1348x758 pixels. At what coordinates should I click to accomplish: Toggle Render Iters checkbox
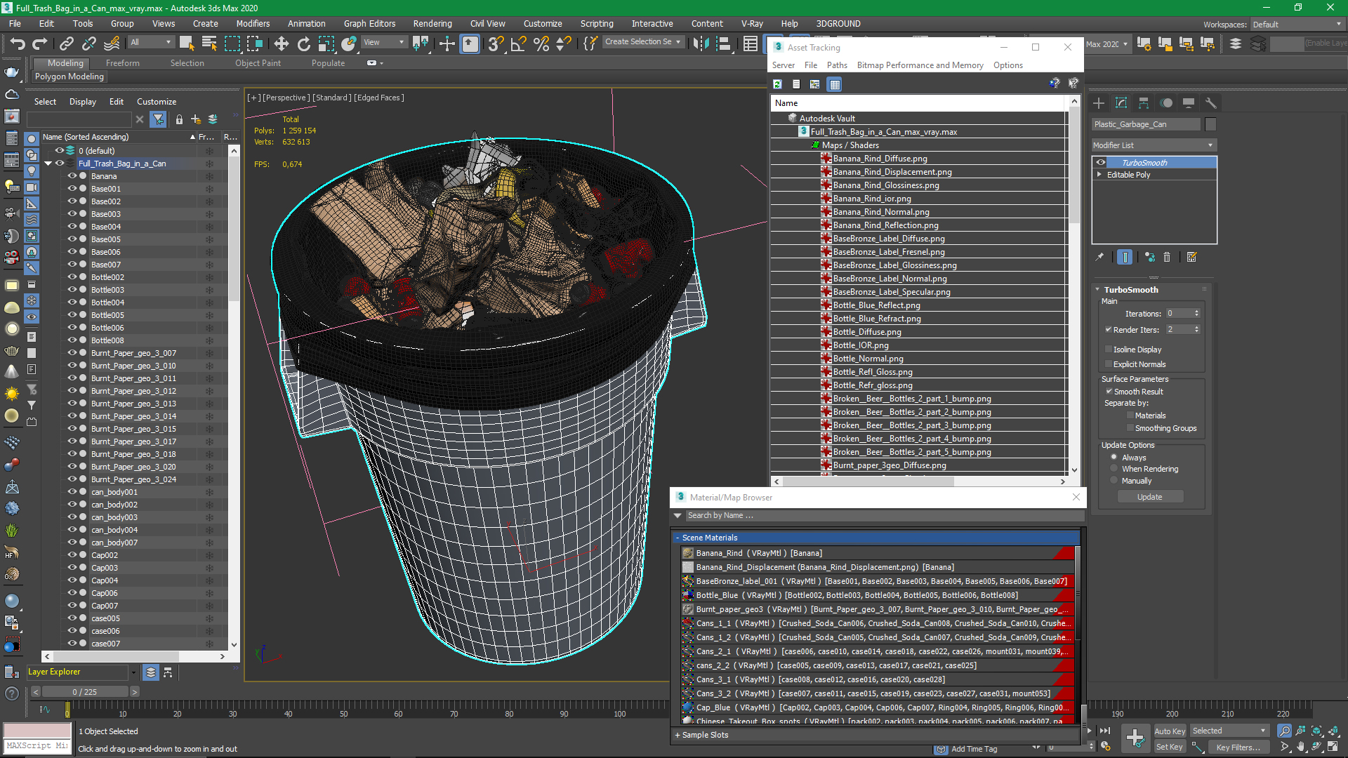tap(1109, 330)
